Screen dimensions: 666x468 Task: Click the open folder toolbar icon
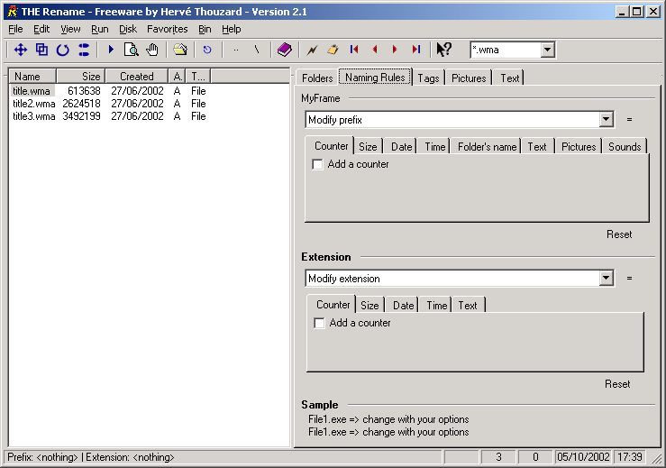(180, 50)
